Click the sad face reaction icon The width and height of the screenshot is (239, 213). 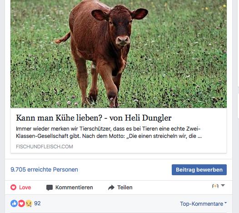(x=29, y=203)
